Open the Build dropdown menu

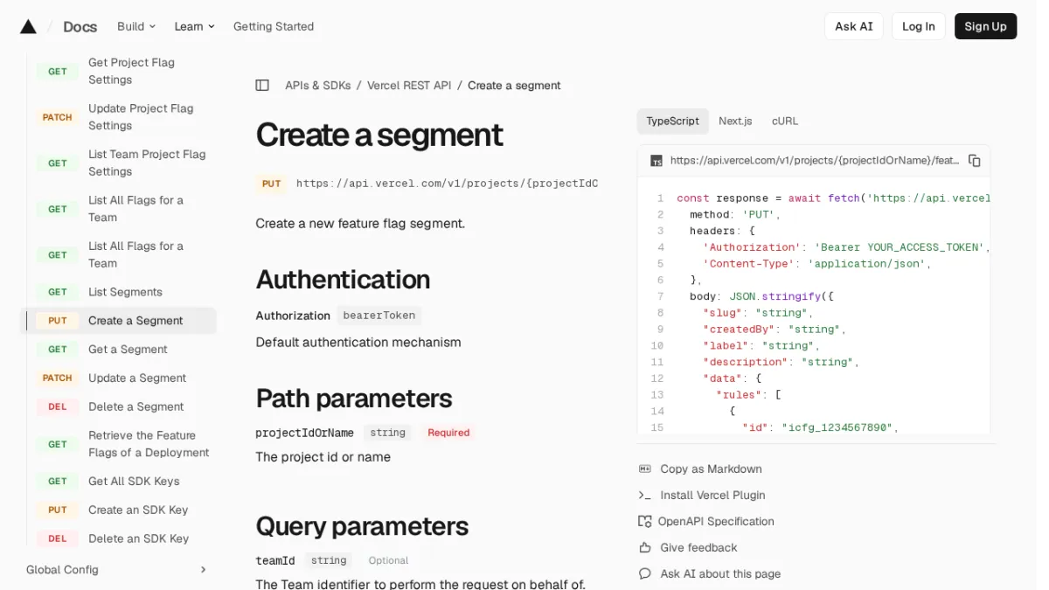click(136, 26)
